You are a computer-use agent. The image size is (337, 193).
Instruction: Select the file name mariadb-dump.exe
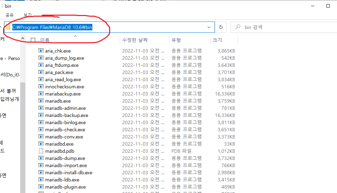click(x=65, y=158)
